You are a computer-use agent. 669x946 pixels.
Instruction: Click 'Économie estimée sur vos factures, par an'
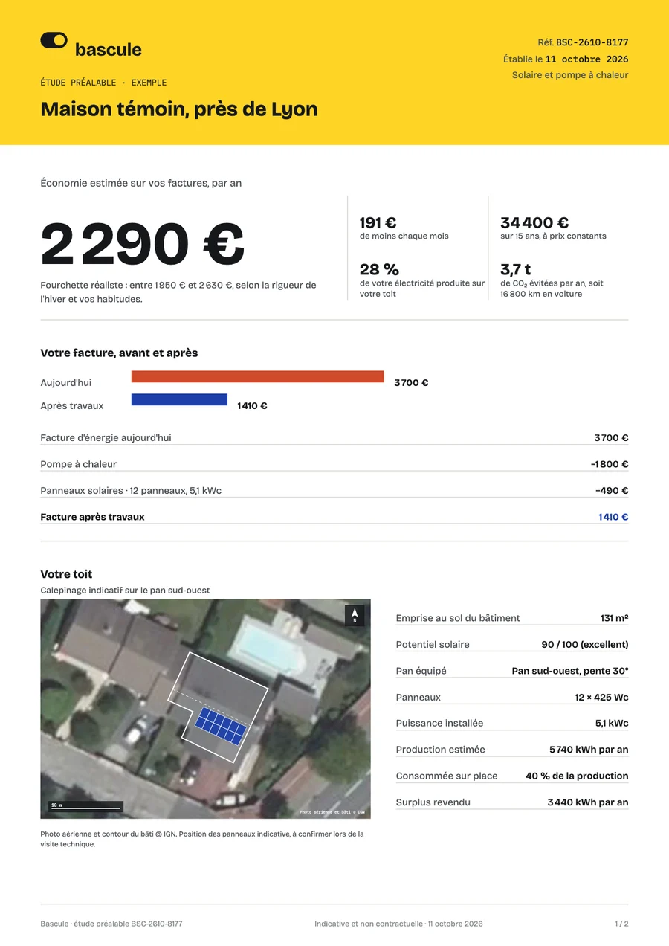(140, 183)
